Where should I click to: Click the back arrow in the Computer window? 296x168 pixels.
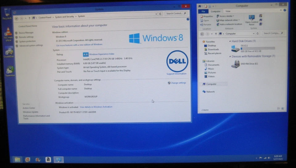[202, 34]
